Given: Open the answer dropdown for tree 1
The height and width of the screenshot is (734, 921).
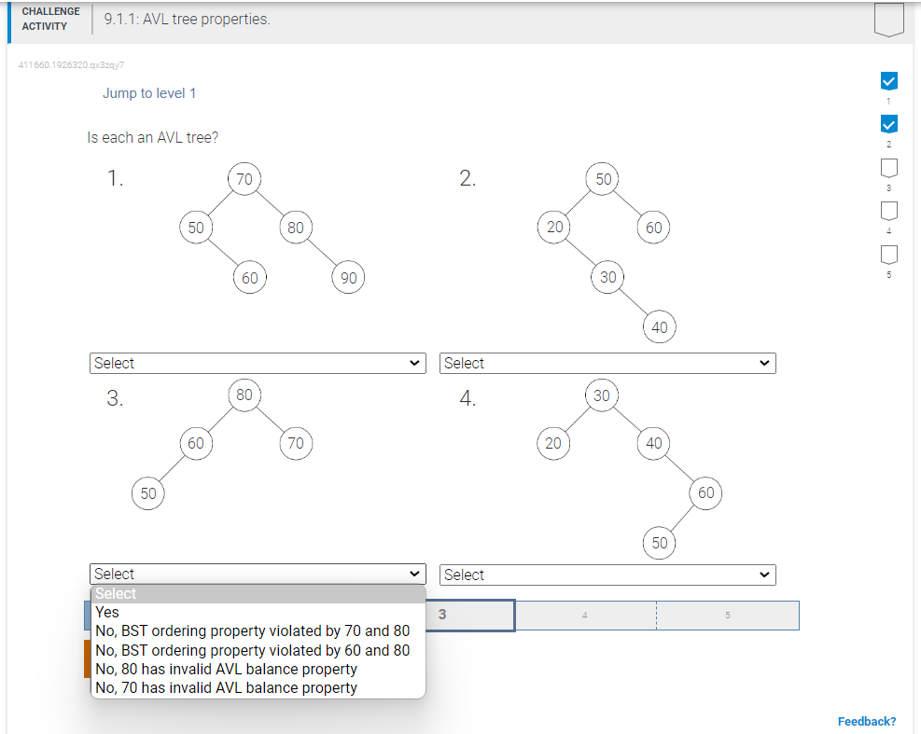Looking at the screenshot, I should [258, 363].
